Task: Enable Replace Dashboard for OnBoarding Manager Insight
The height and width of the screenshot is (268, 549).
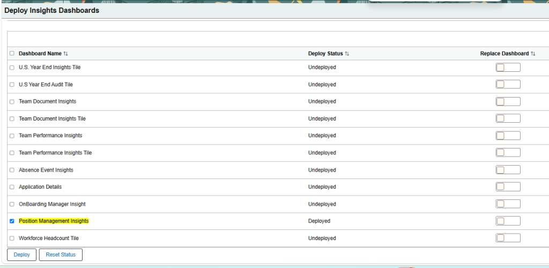Action: tap(508, 204)
